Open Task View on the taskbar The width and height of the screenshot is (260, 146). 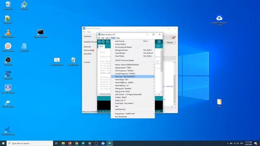tap(56, 143)
